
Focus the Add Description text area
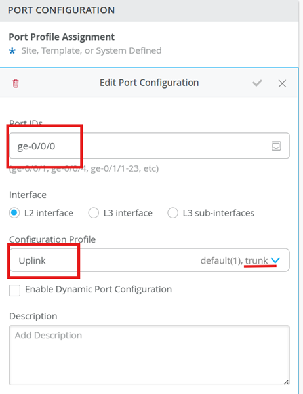tap(150, 355)
